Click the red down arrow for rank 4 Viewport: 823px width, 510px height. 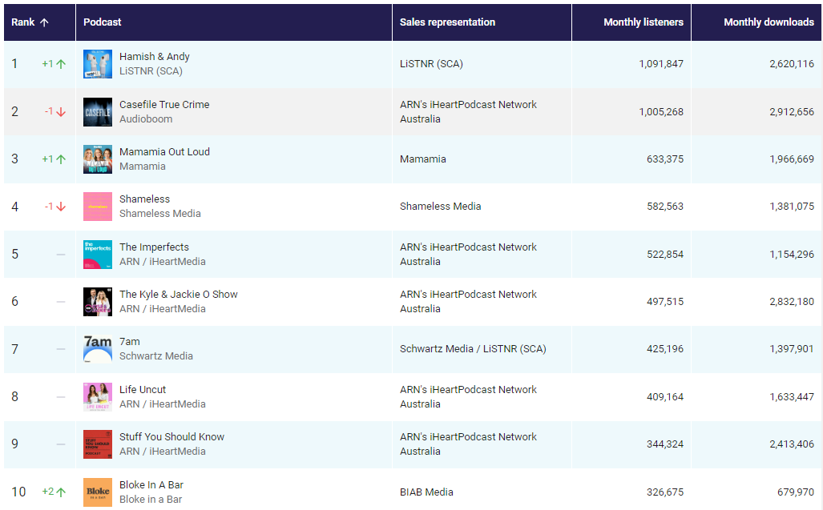coord(61,207)
